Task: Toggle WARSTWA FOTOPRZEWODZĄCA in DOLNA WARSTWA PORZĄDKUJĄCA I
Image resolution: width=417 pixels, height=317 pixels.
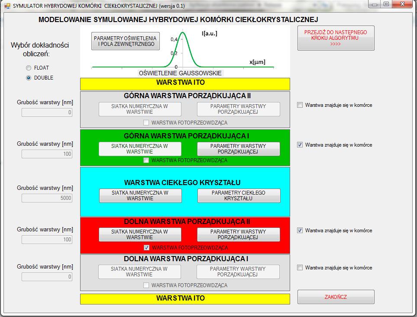Action: pos(146,285)
